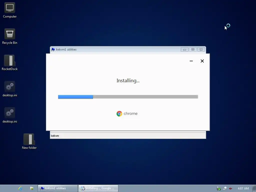Click the kekvm1 utilities title bar icon
Image resolution: width=256 pixels, height=192 pixels.
[53, 49]
